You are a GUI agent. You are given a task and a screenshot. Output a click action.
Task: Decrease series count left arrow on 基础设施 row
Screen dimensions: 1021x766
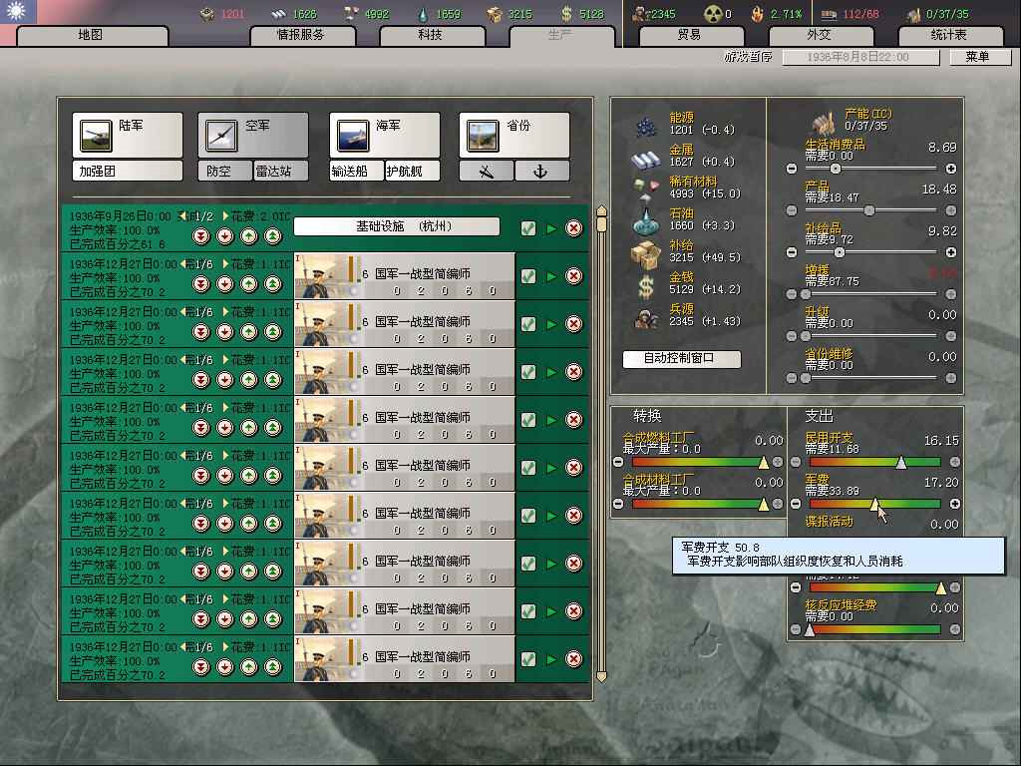click(184, 215)
